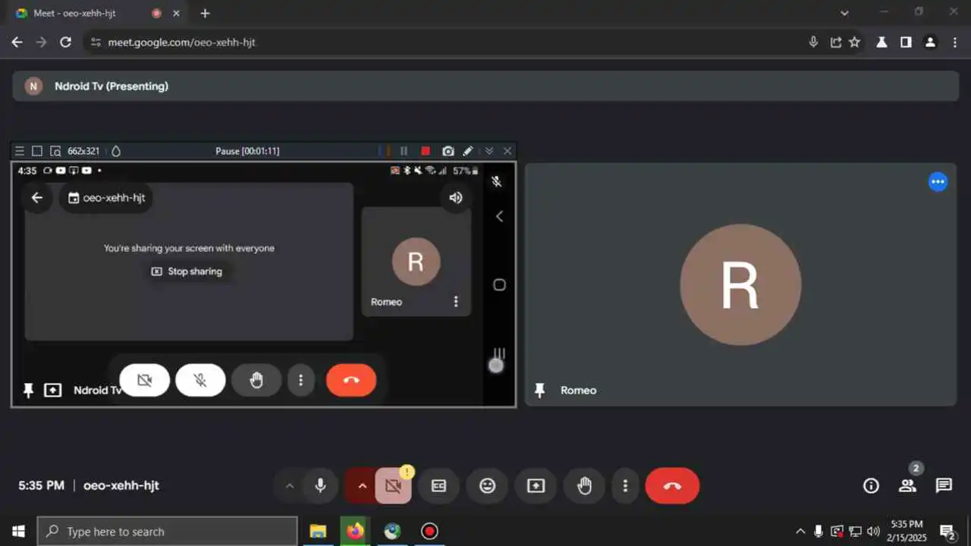Open the Chrome tab search dropdown
Screen dimensions: 971x546
point(844,13)
